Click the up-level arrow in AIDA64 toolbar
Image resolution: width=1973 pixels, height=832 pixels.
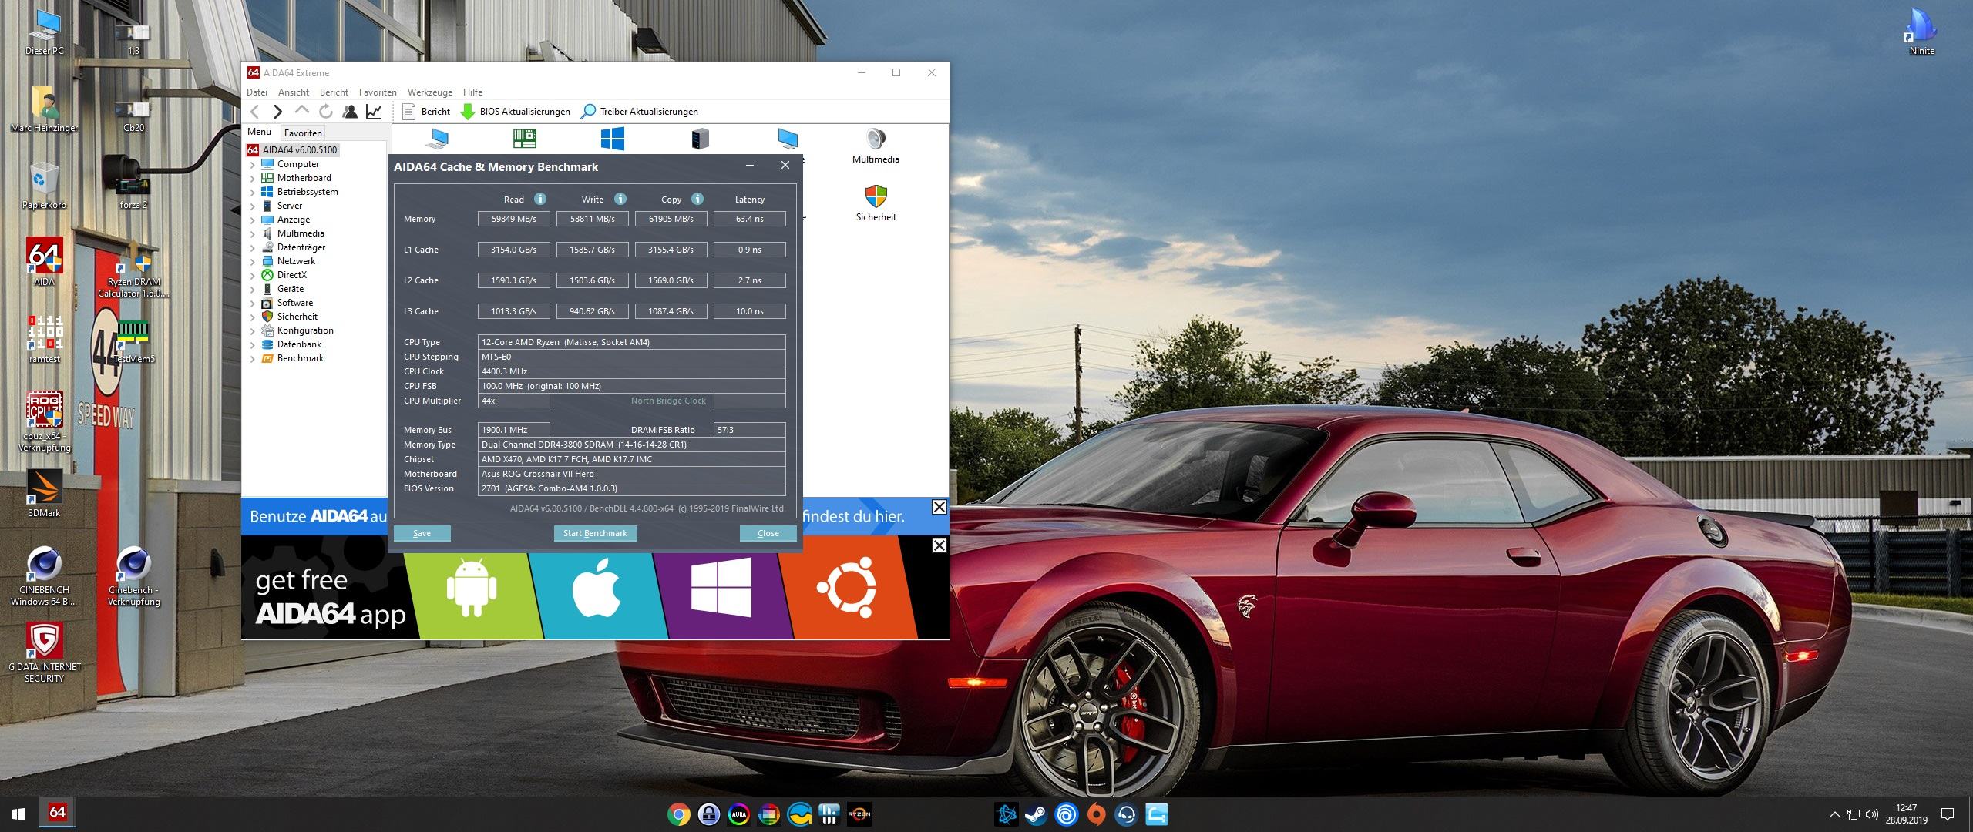pos(302,112)
